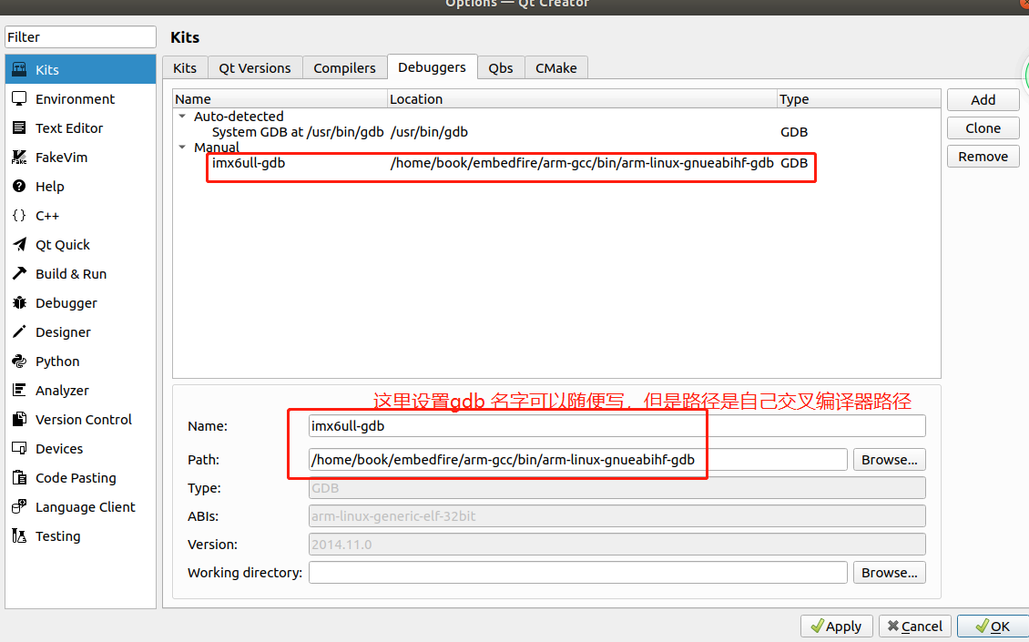Open FakeVim settings icon
1029x642 pixels.
[20, 157]
